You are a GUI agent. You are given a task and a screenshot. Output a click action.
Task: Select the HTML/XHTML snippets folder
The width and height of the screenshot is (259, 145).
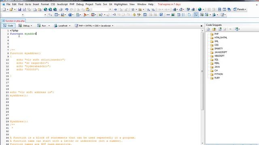pyautogui.click(x=219, y=37)
